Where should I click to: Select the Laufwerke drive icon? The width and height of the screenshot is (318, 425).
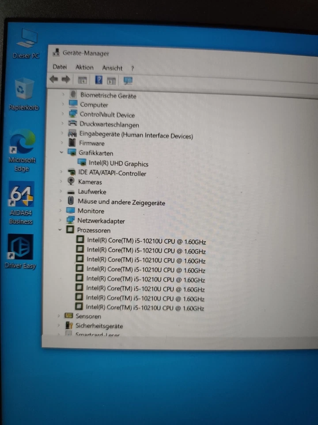[71, 192]
